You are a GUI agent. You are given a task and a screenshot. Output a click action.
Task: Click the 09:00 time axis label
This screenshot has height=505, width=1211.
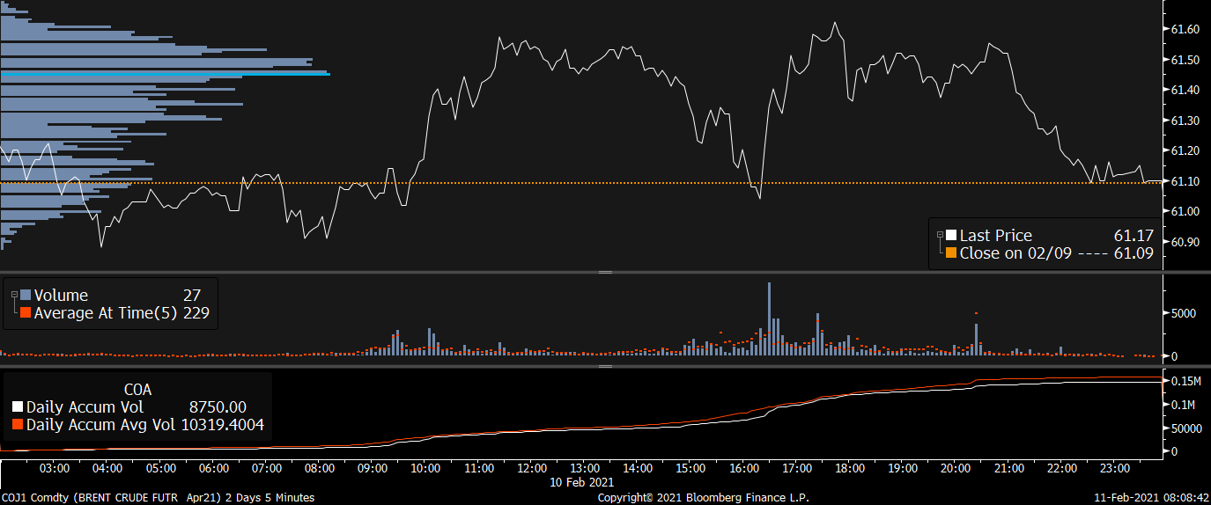point(373,468)
